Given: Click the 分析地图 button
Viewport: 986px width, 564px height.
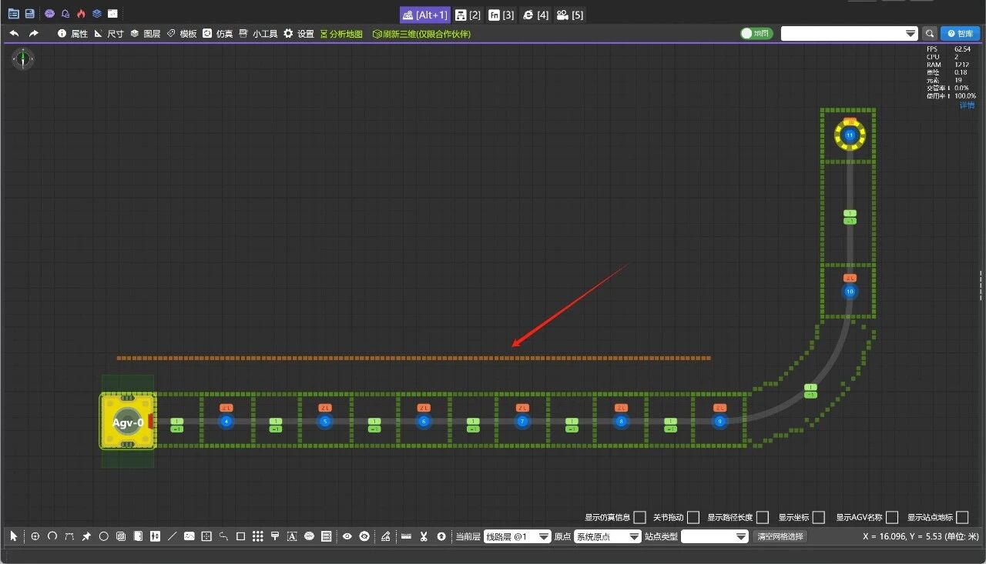Looking at the screenshot, I should tap(341, 34).
